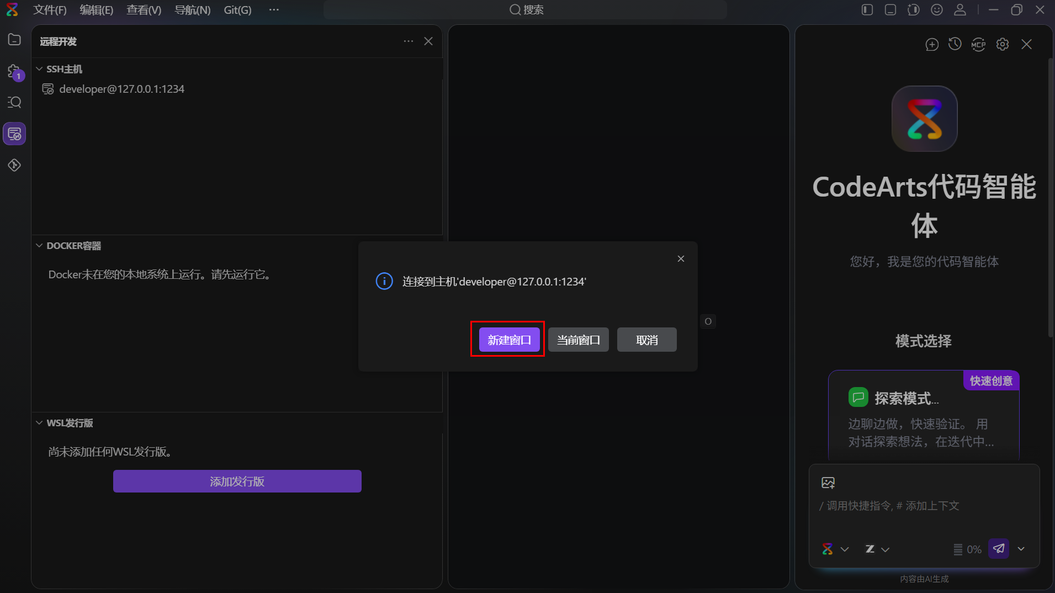The width and height of the screenshot is (1055, 593).
Task: Choose 新建窗口 in the connect dialog
Action: [509, 340]
